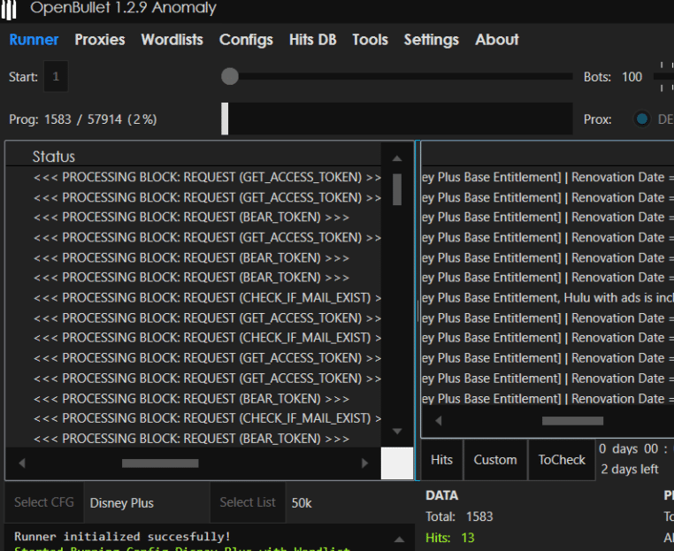Click the OpenBullet logo in the title bar
674x551 pixels.
[x=11, y=8]
